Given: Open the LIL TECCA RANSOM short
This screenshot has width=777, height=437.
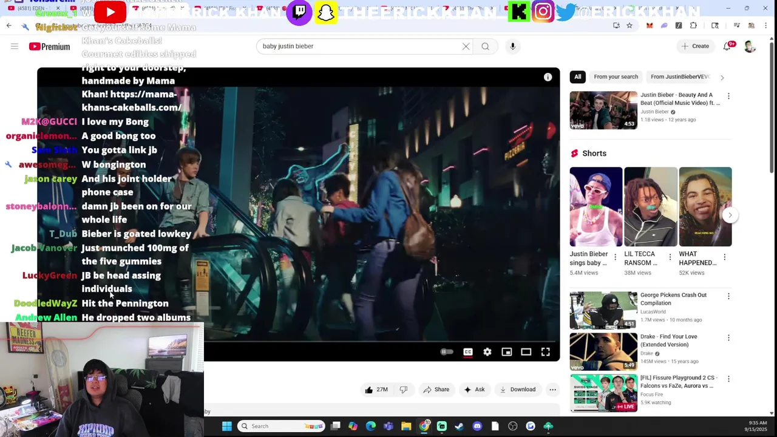Looking at the screenshot, I should 650,206.
